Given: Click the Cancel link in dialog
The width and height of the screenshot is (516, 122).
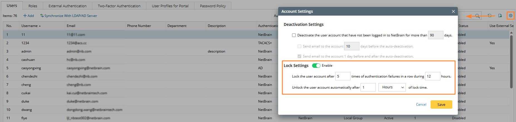Looking at the screenshot, I should coord(421,104).
